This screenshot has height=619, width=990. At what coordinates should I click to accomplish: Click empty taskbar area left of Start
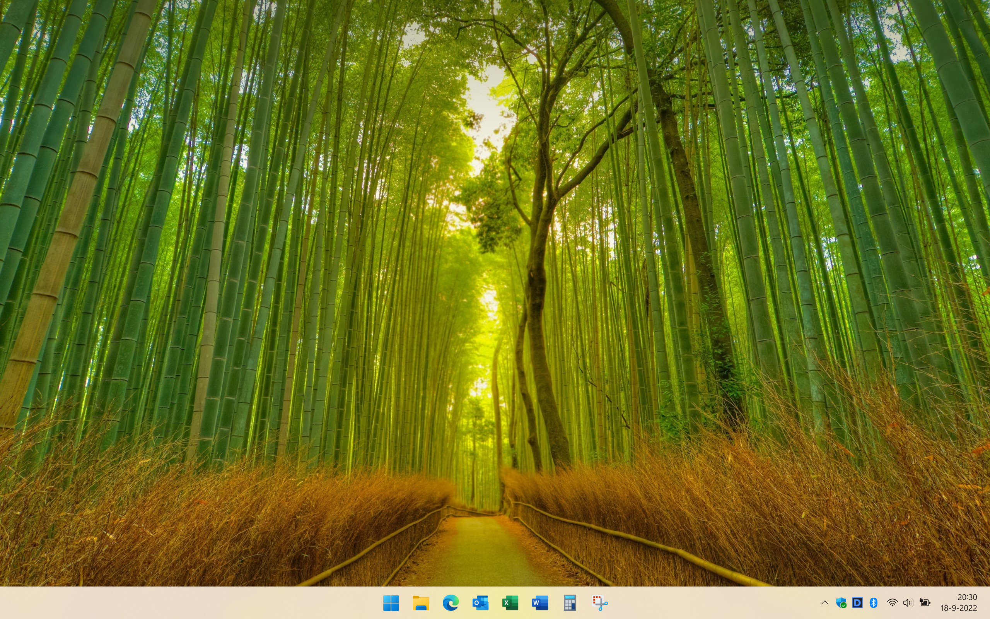pos(184,603)
